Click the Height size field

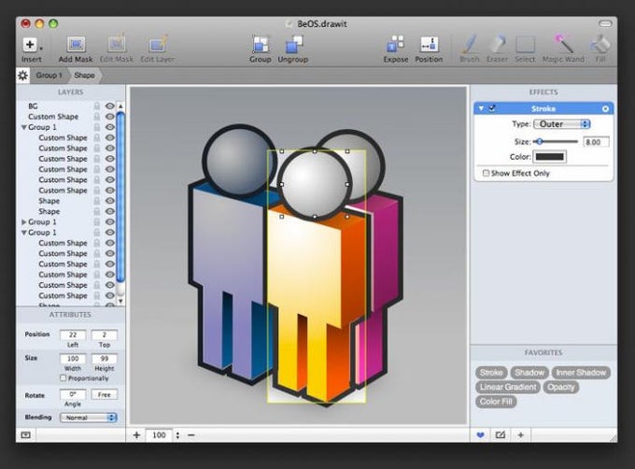(104, 359)
